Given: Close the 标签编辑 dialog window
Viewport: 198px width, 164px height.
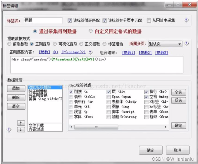Looking at the screenshot, I should 189,5.
